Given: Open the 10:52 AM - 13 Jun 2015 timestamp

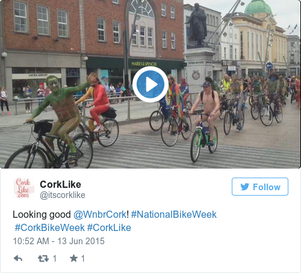Looking at the screenshot, I should click(x=59, y=241).
